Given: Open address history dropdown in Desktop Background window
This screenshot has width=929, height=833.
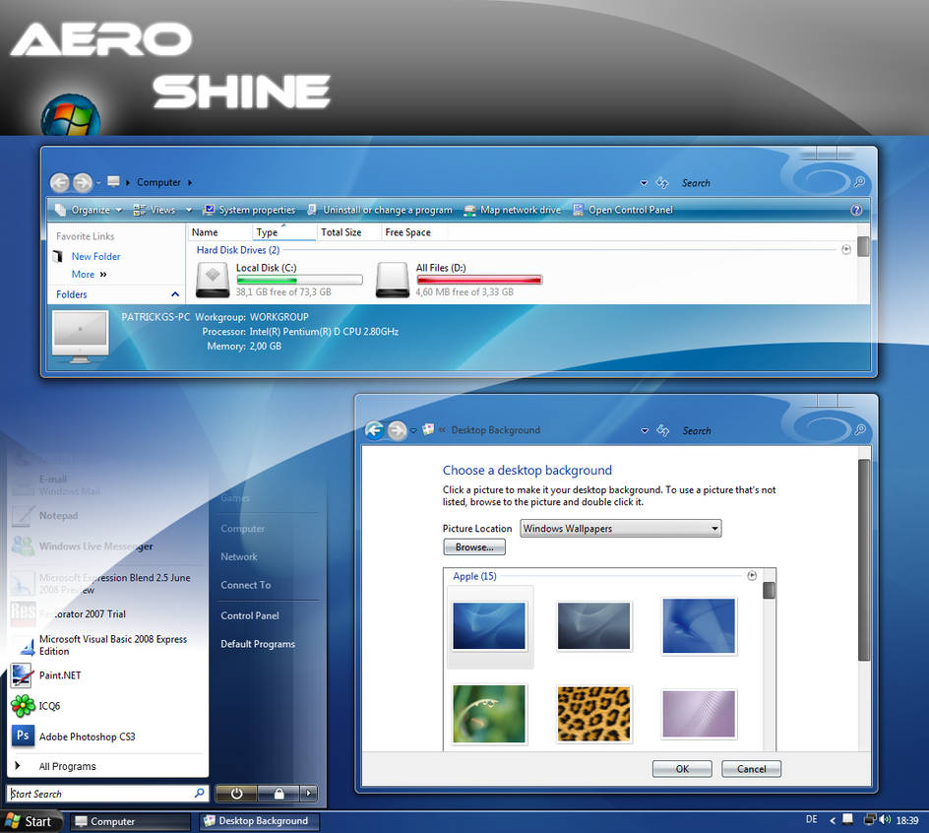Looking at the screenshot, I should pos(645,431).
